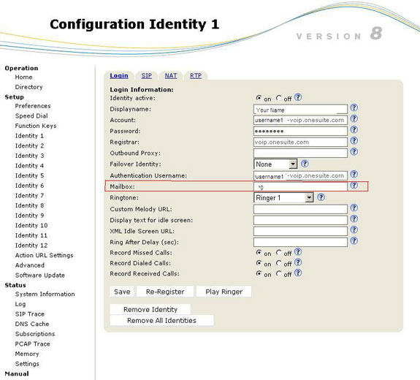Switch to the SIP tab
Viewport: 420px width, 380px height.
[x=147, y=76]
